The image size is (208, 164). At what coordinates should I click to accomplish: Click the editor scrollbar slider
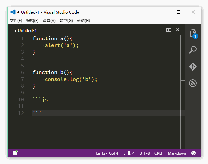pyautogui.click(x=182, y=58)
